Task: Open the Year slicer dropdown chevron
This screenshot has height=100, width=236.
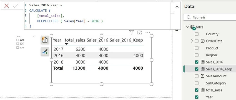Action: coord(34,36)
